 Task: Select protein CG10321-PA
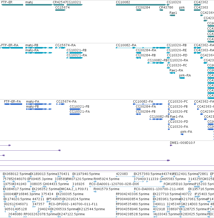coord(80,112)
